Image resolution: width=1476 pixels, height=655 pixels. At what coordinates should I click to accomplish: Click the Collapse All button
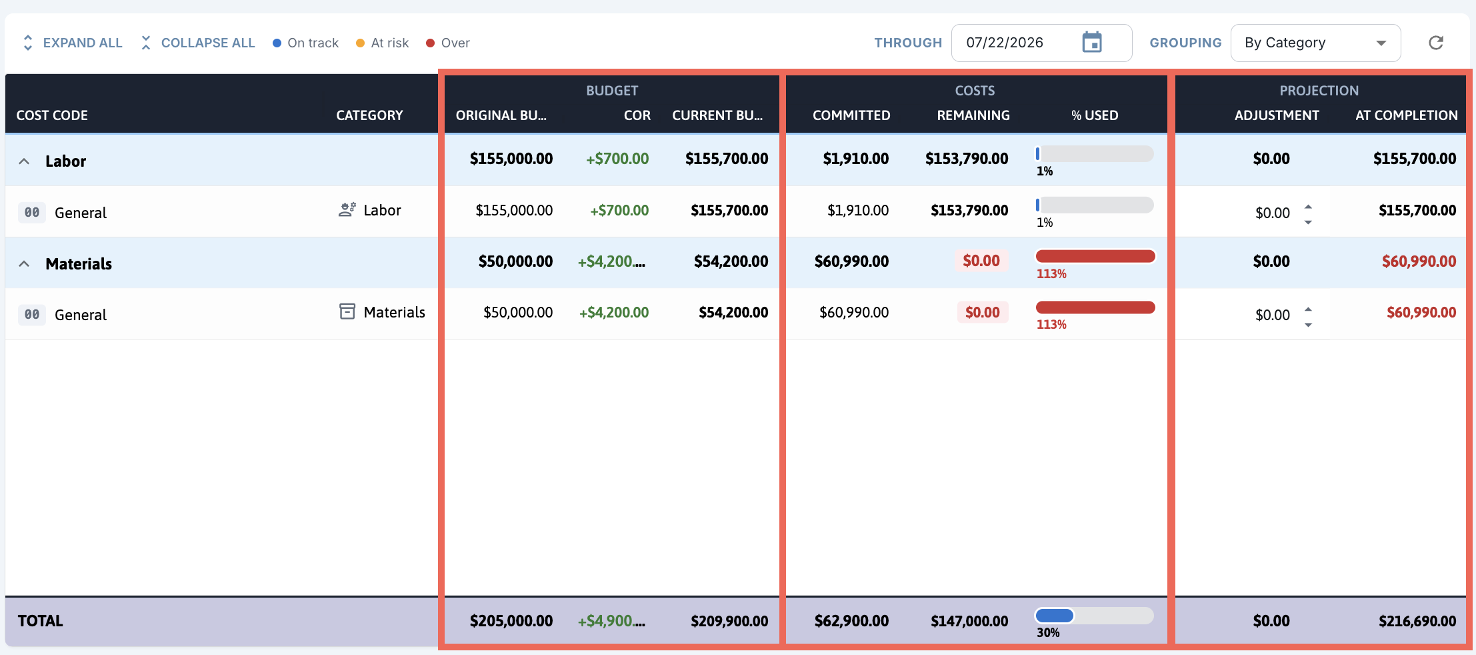pyautogui.click(x=198, y=43)
